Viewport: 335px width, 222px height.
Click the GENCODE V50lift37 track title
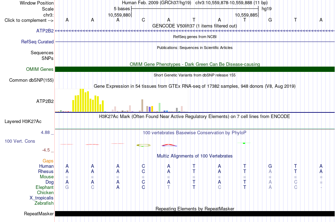[x=195, y=26]
